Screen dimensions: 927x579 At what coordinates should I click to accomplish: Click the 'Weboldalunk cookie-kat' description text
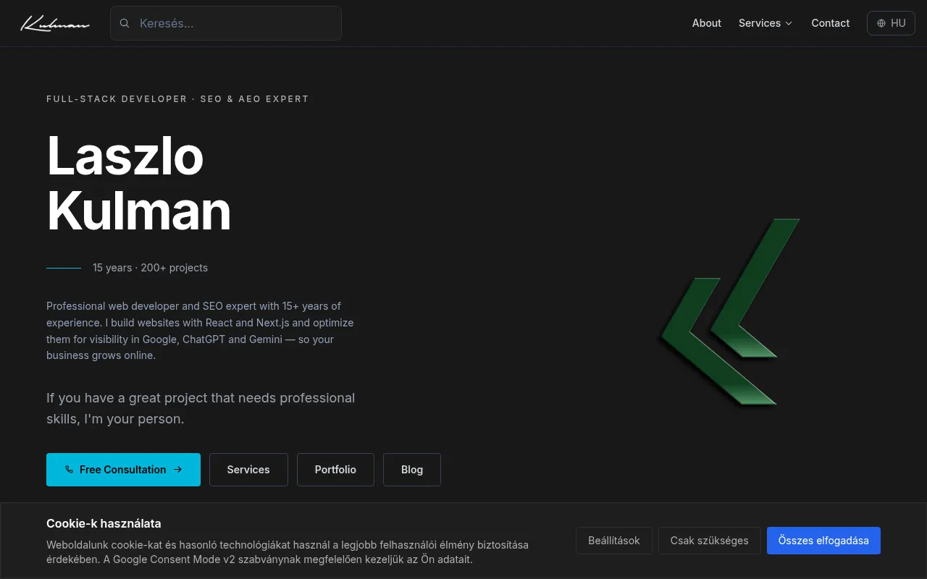288,552
